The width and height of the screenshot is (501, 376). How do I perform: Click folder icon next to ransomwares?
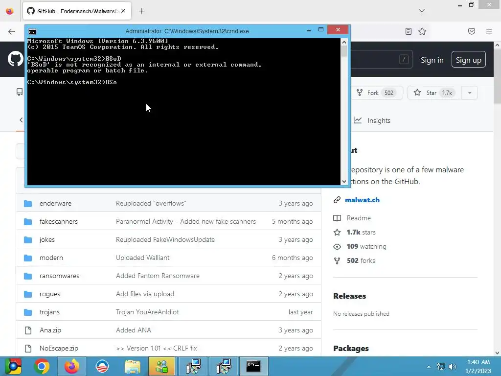[28, 276]
